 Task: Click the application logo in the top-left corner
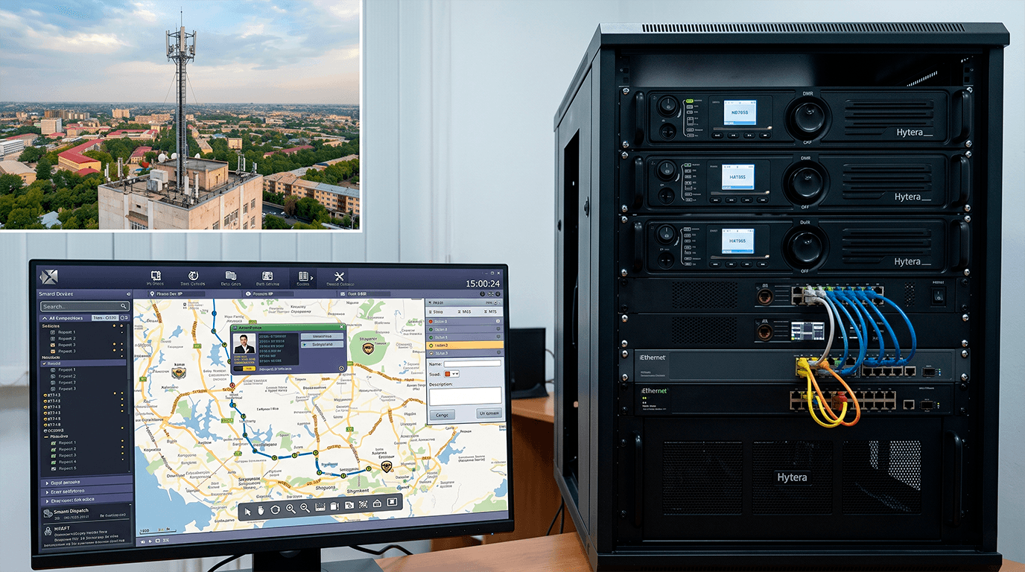pos(49,277)
